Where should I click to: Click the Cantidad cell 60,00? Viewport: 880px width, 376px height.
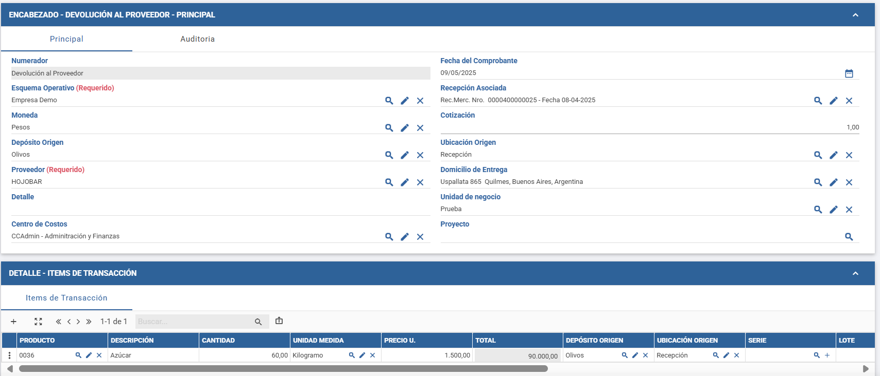tap(244, 355)
